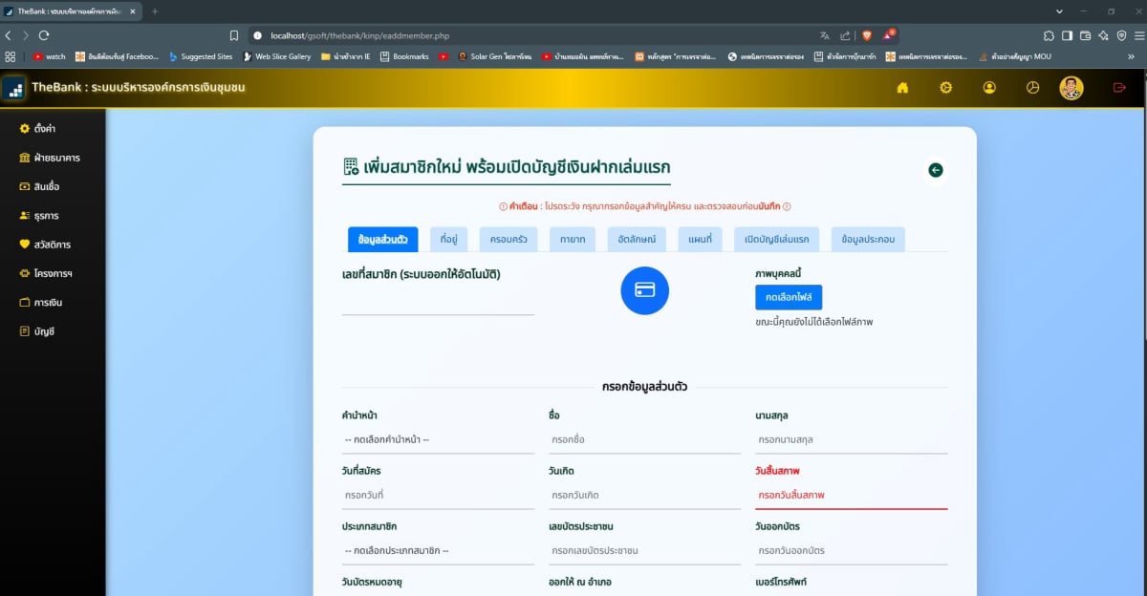Click the Brave shields lion icon
The image size is (1147, 596).
click(867, 35)
